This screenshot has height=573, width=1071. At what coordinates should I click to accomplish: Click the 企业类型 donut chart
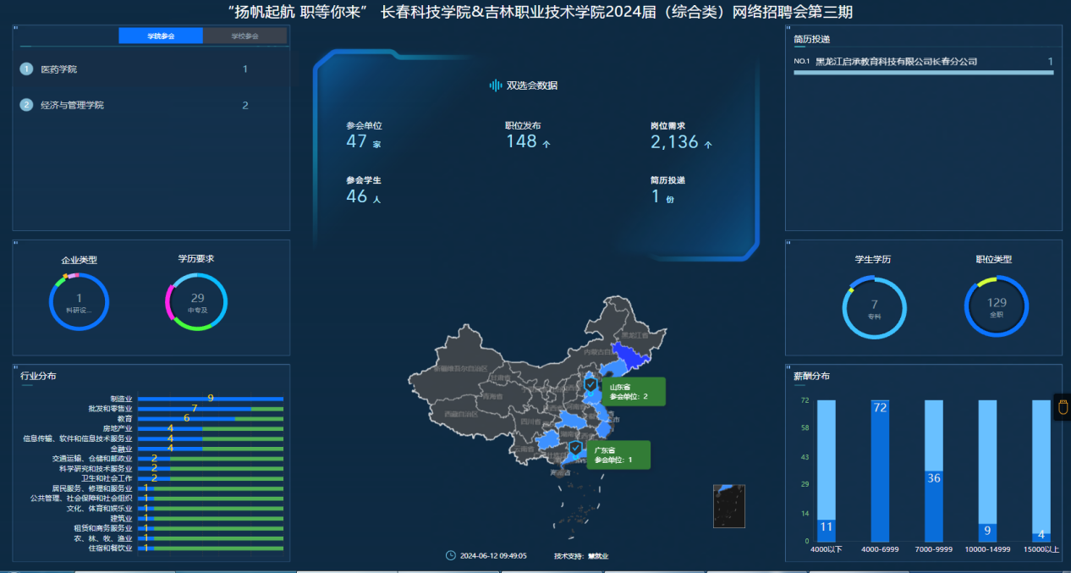(x=79, y=302)
